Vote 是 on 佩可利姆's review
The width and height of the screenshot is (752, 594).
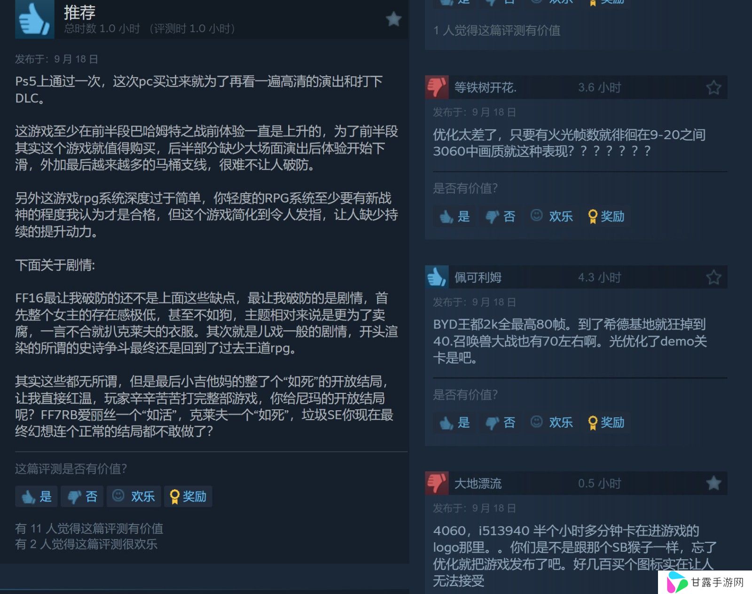[x=454, y=422]
